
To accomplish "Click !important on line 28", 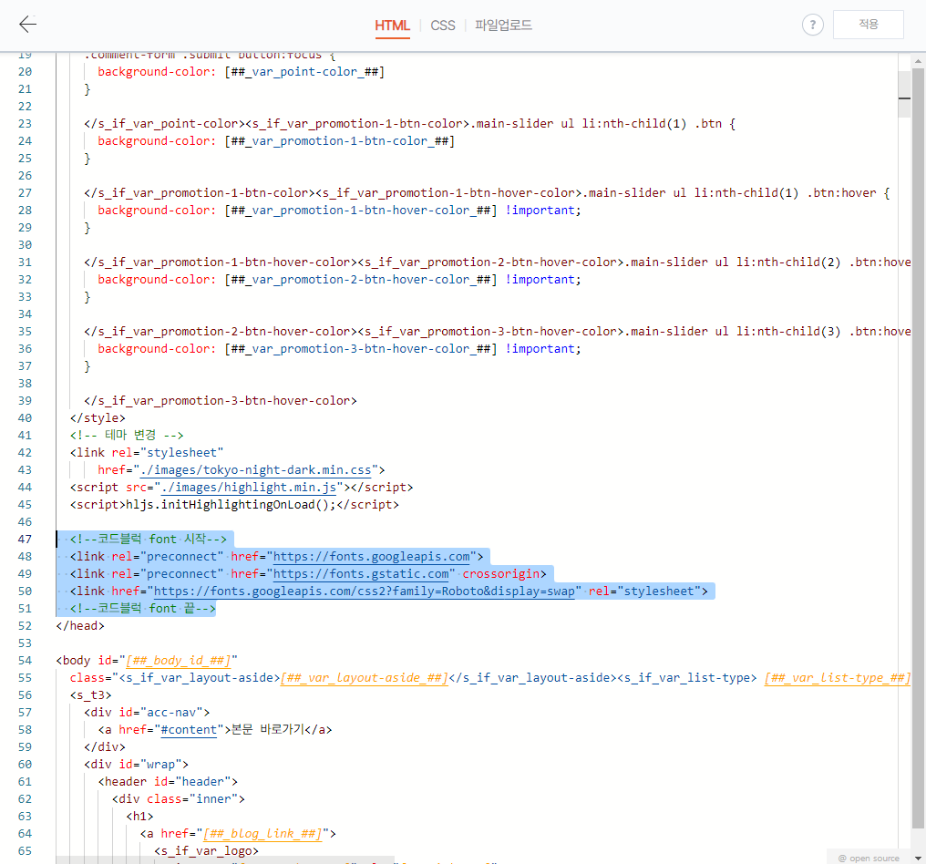I will pyautogui.click(x=540, y=211).
